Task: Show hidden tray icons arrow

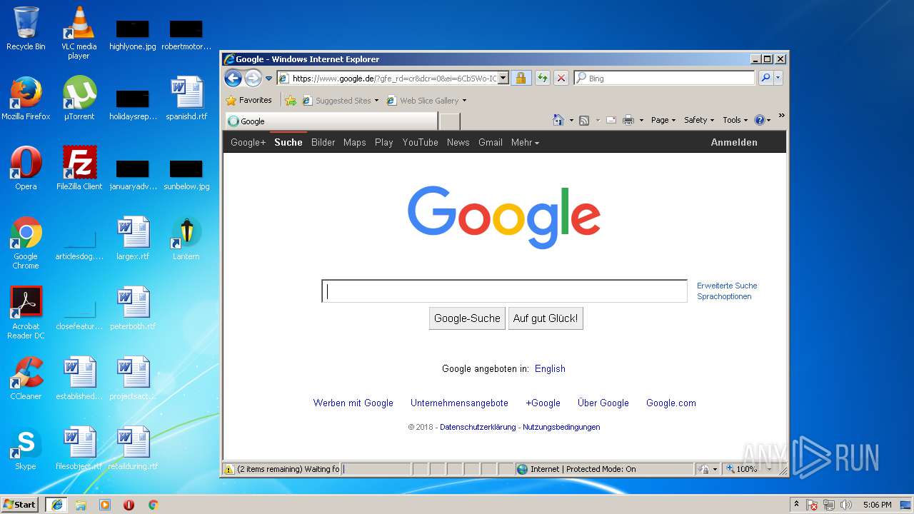Action: 796,505
